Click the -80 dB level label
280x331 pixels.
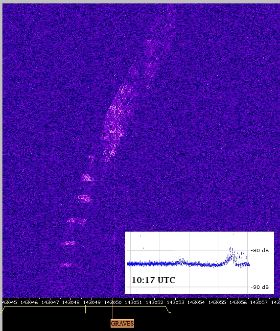(x=260, y=251)
